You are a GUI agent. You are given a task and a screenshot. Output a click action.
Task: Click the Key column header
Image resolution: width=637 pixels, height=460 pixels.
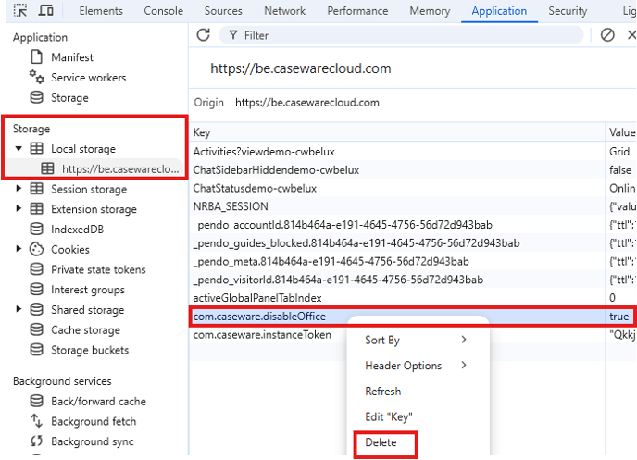(x=398, y=132)
